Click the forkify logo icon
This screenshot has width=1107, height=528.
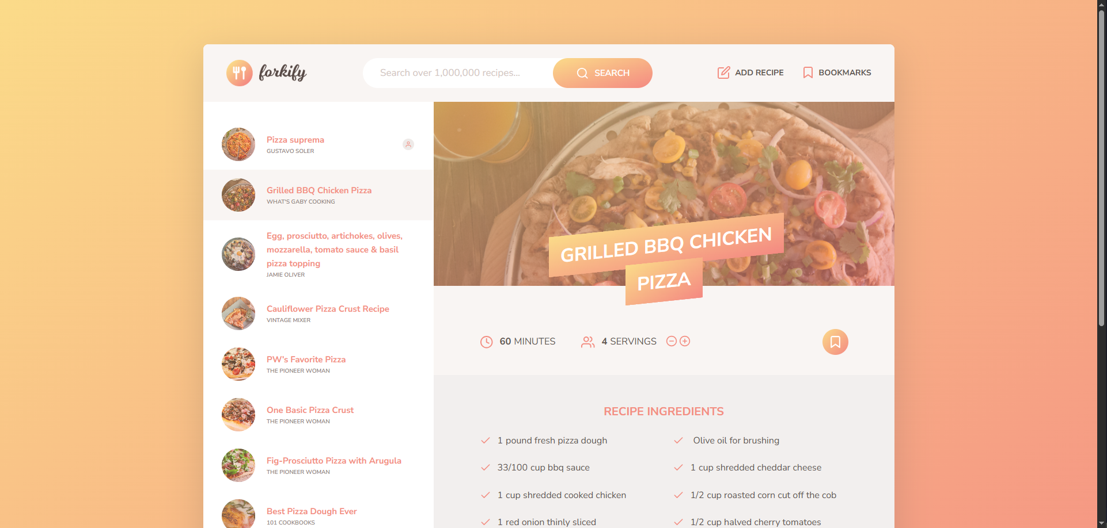[x=240, y=73]
